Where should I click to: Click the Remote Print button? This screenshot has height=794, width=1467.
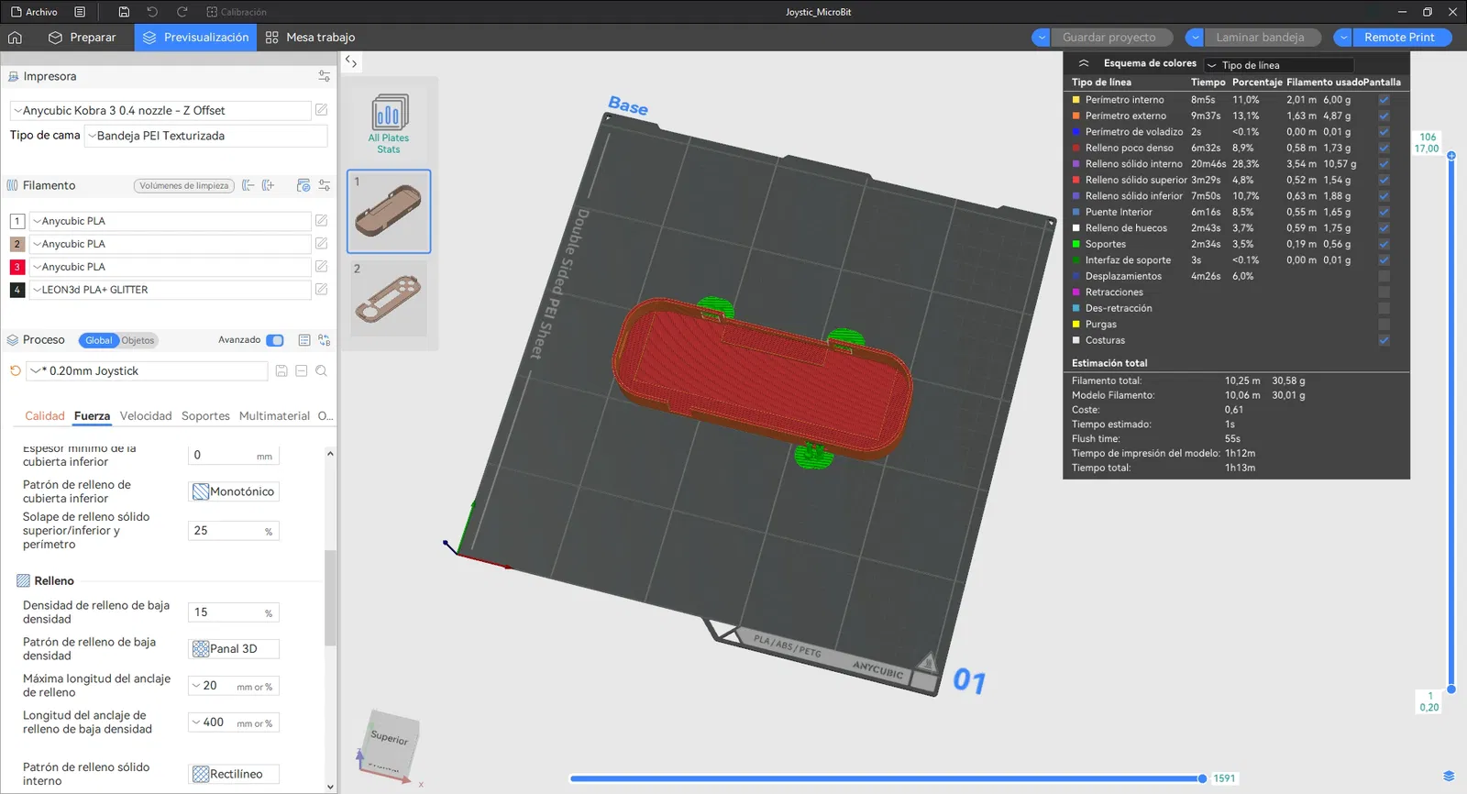click(x=1399, y=38)
